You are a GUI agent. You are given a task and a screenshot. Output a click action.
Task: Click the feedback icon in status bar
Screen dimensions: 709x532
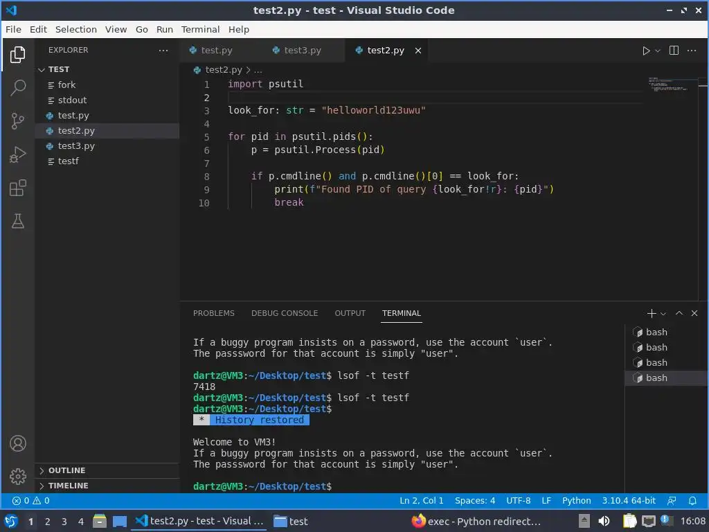(x=672, y=500)
